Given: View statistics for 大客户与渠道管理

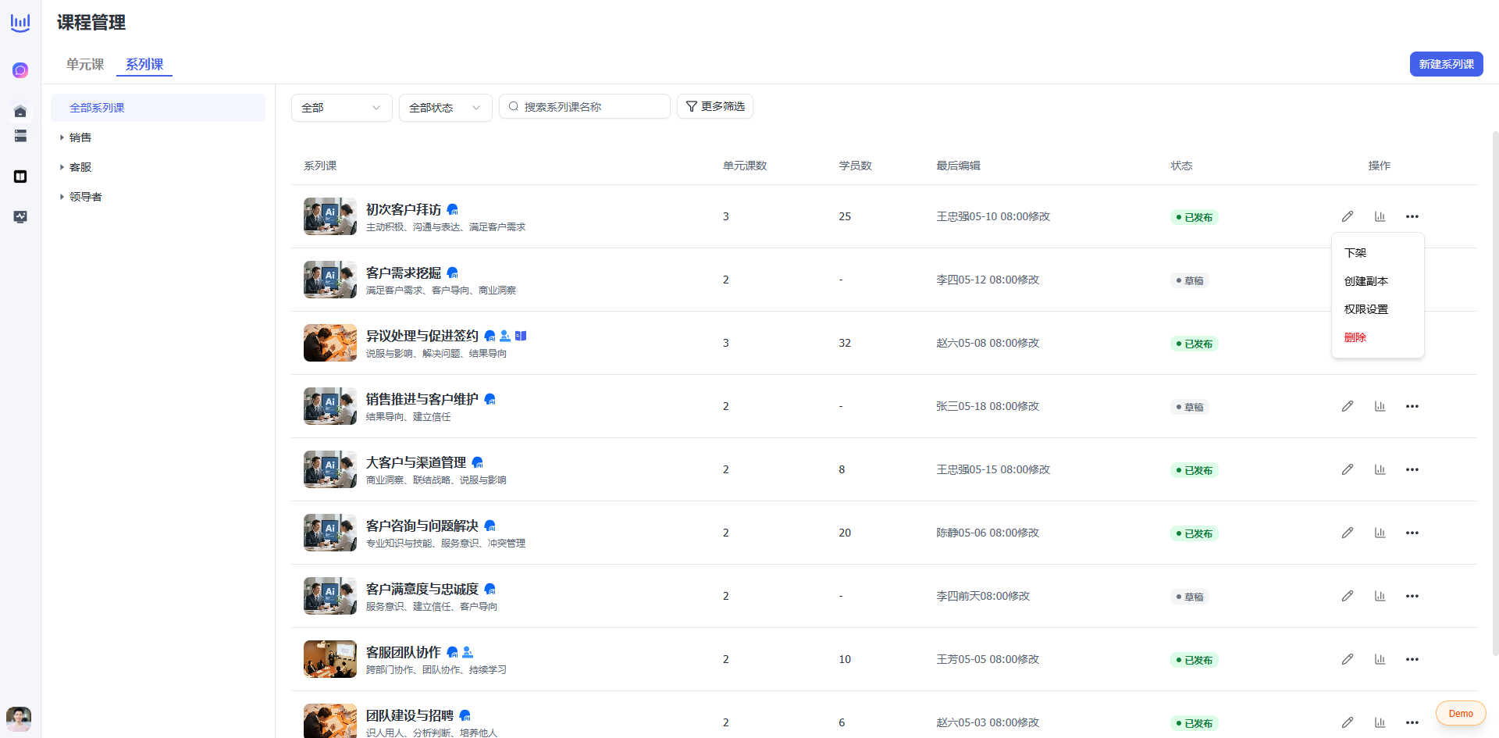Looking at the screenshot, I should pos(1380,469).
